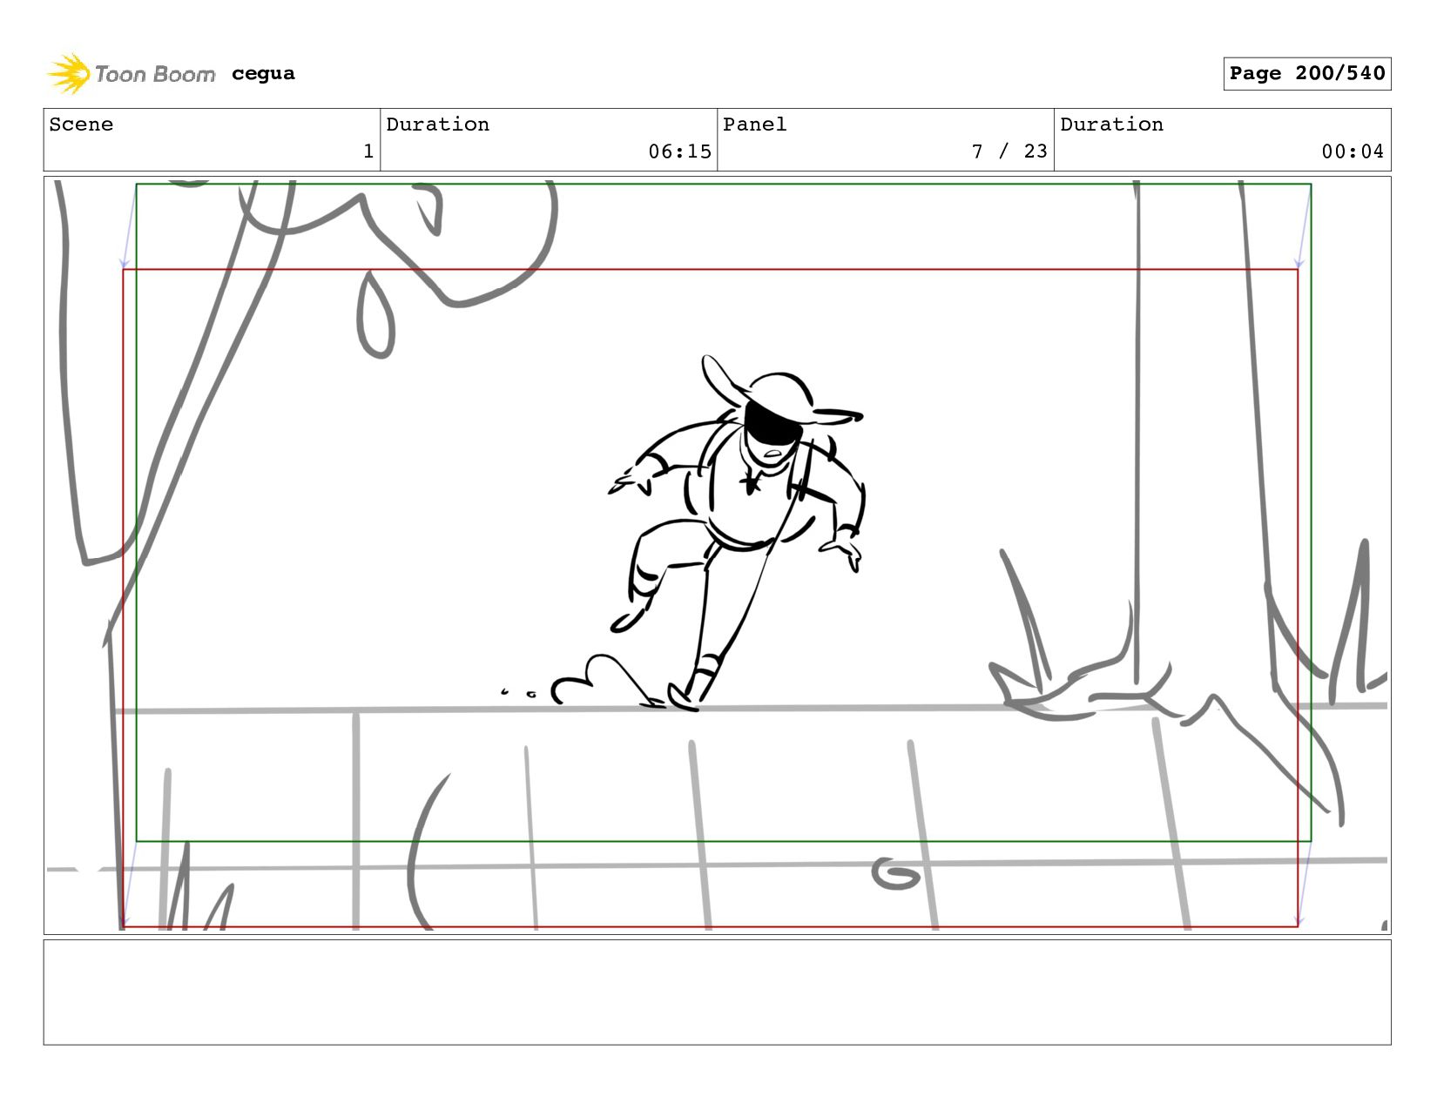The height and width of the screenshot is (1110, 1437).
Task: Click the panel count '7 / 23'
Action: pos(1009,151)
